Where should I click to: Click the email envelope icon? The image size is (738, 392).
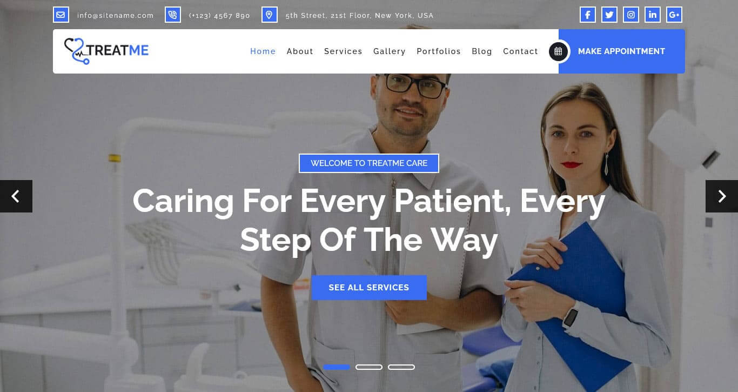pyautogui.click(x=61, y=15)
